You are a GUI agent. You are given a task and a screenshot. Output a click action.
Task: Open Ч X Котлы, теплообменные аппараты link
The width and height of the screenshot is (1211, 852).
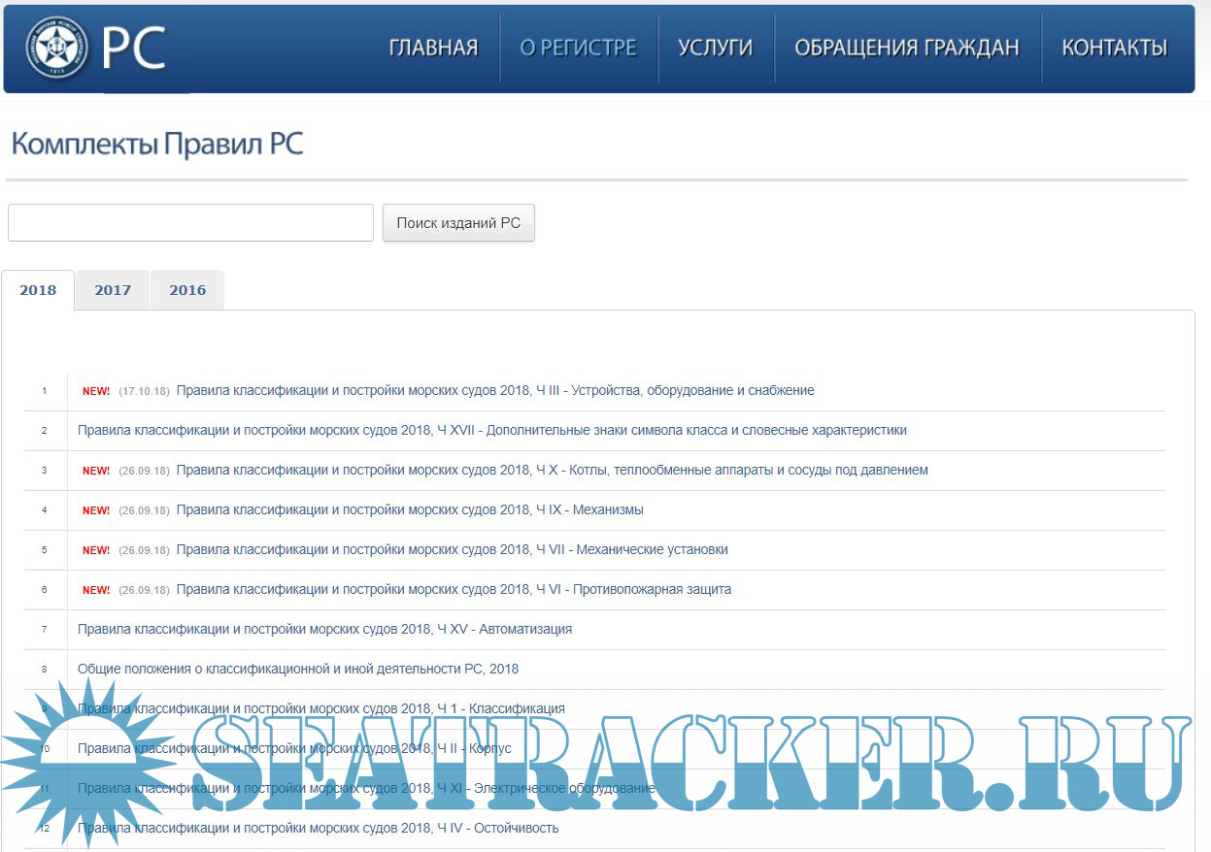552,470
